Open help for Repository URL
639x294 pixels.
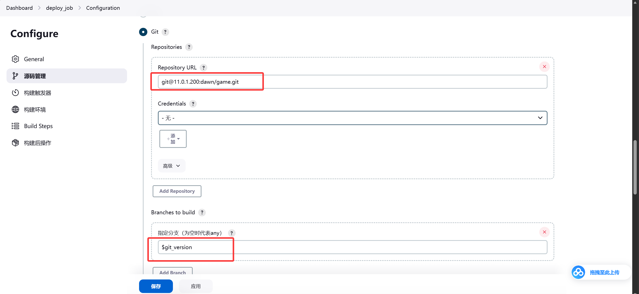tap(203, 68)
